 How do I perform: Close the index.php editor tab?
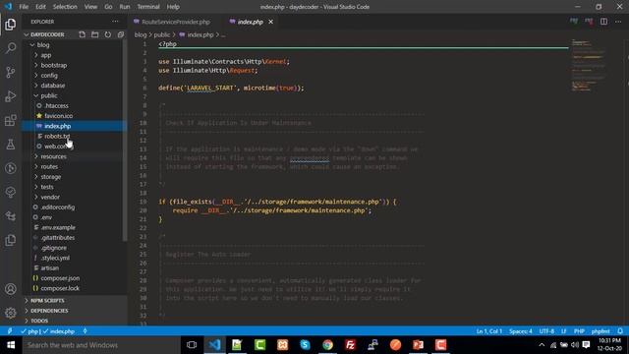click(271, 22)
